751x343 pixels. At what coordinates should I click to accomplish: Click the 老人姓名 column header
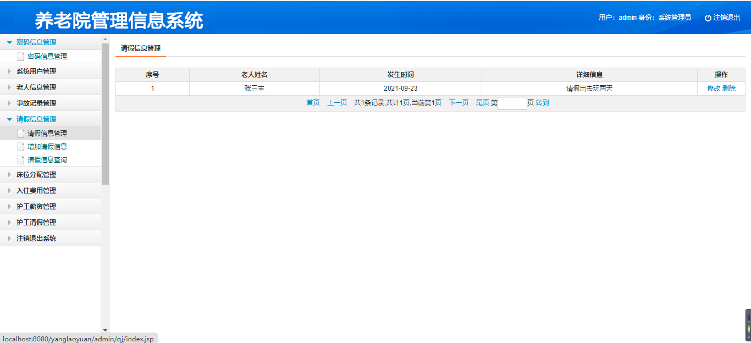tap(255, 75)
